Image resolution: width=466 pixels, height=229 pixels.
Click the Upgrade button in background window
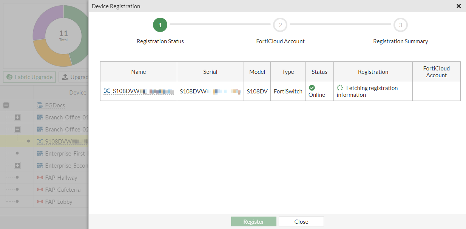point(74,77)
